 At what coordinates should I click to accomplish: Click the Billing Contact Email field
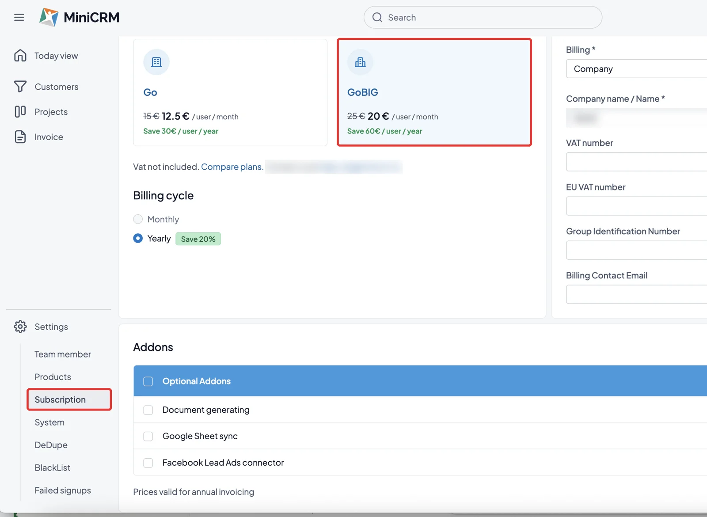click(x=636, y=294)
